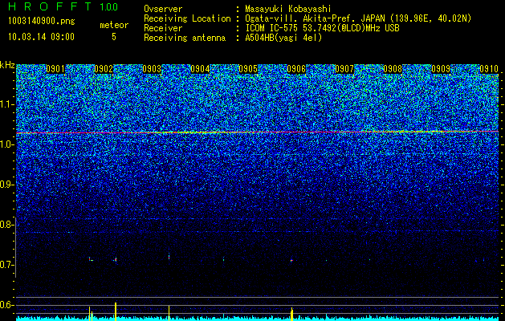
Task: Click the HROFFT program title
Action: click(x=50, y=6)
